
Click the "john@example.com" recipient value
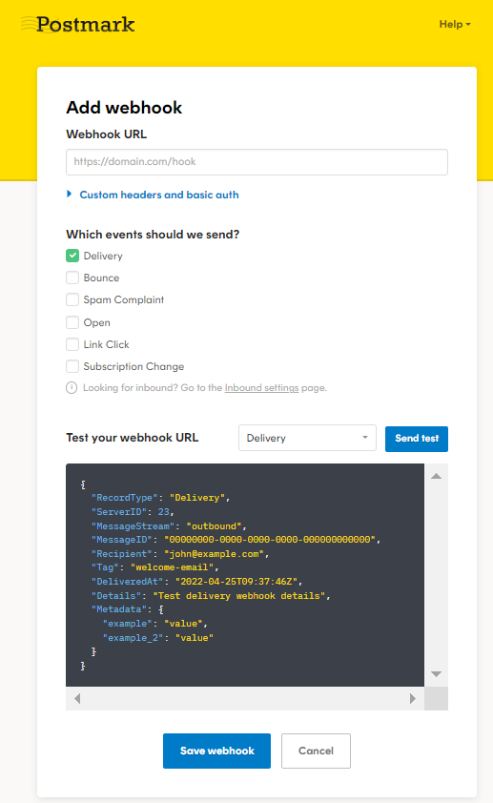[214, 553]
